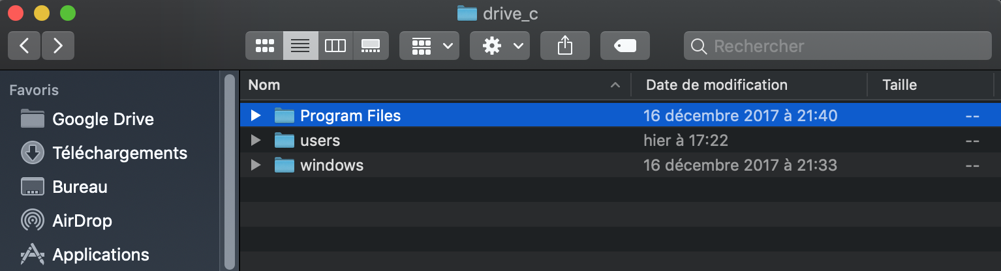The height and width of the screenshot is (271, 1001).
Task: Expand the windows folder triangle
Action: coord(256,165)
